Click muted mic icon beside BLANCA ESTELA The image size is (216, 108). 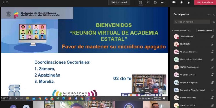[x=213, y=105]
